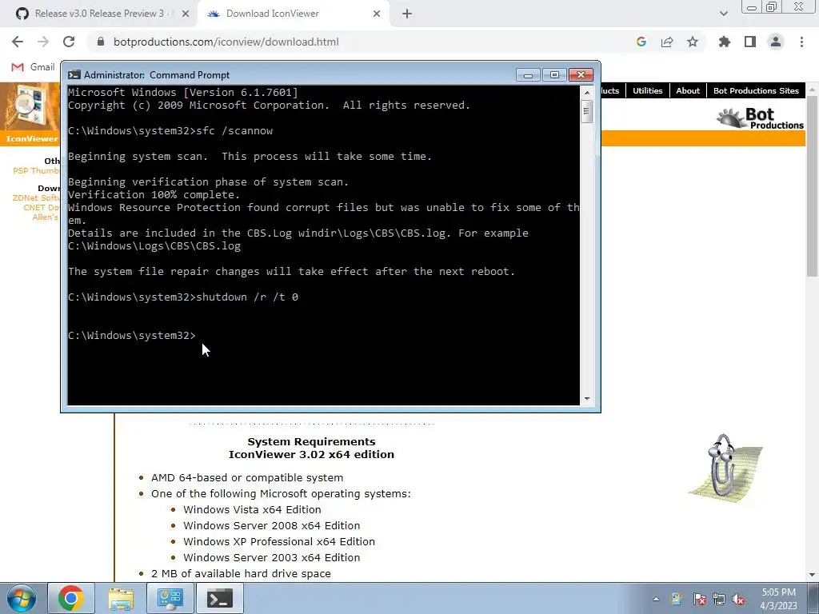This screenshot has height=614, width=819.
Task: Click the IconViewer logo image
Action: tap(30, 108)
